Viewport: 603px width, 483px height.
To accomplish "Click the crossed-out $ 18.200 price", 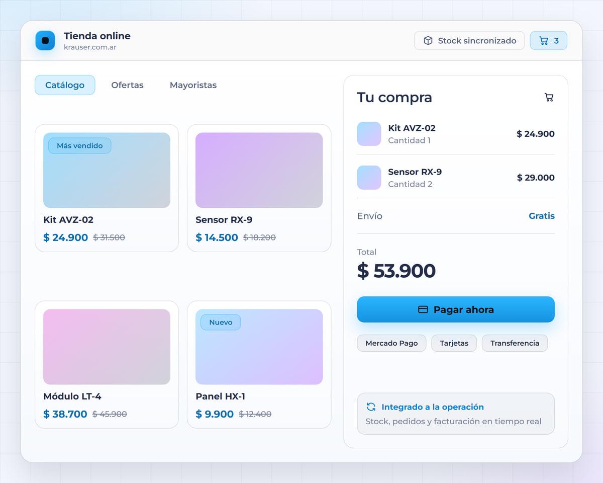I will (x=259, y=237).
